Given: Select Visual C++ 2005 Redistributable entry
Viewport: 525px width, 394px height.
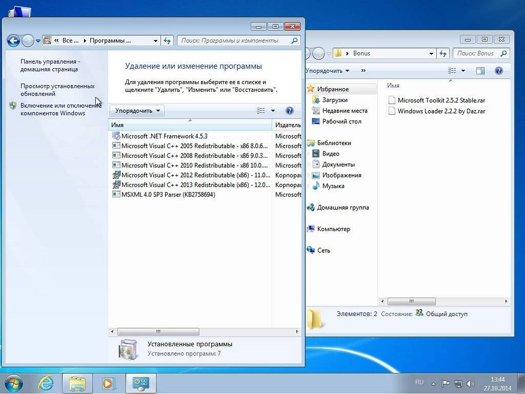Looking at the screenshot, I should [190, 146].
